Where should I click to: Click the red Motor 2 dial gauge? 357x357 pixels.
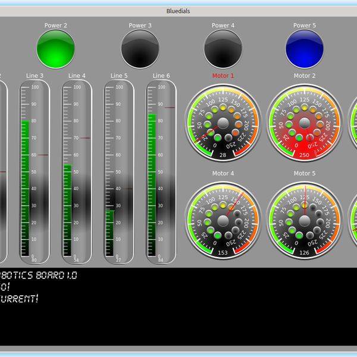(x=305, y=123)
